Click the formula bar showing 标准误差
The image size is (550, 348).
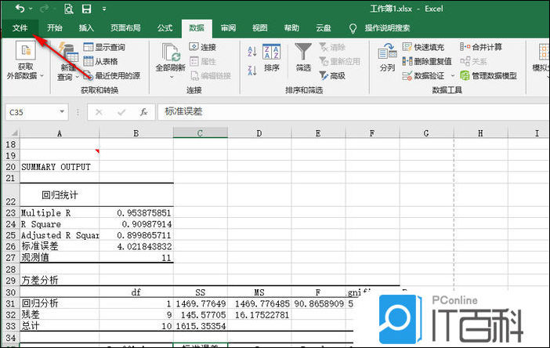(353, 112)
